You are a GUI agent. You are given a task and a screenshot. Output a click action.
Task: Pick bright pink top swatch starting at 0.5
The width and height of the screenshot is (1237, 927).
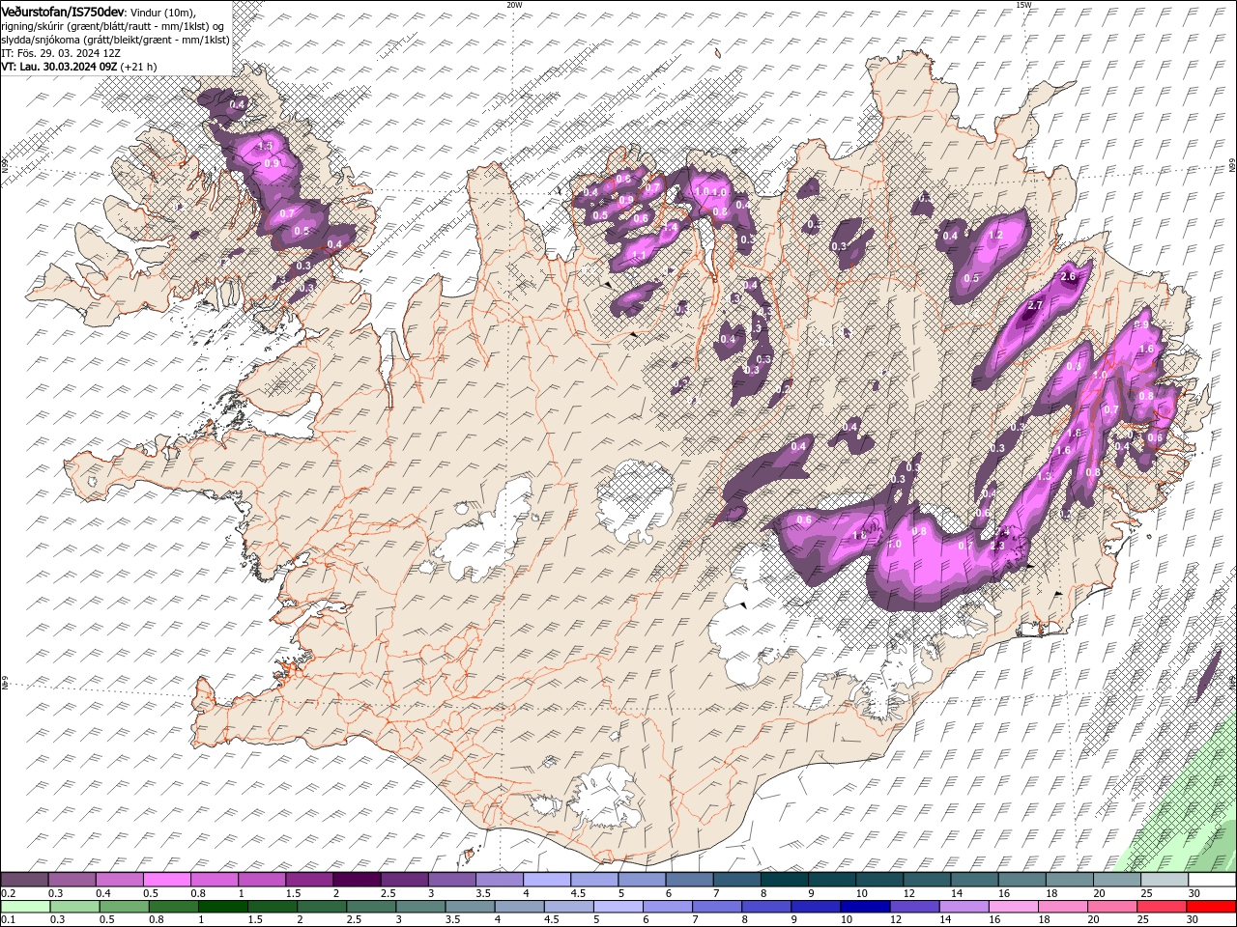(x=166, y=880)
